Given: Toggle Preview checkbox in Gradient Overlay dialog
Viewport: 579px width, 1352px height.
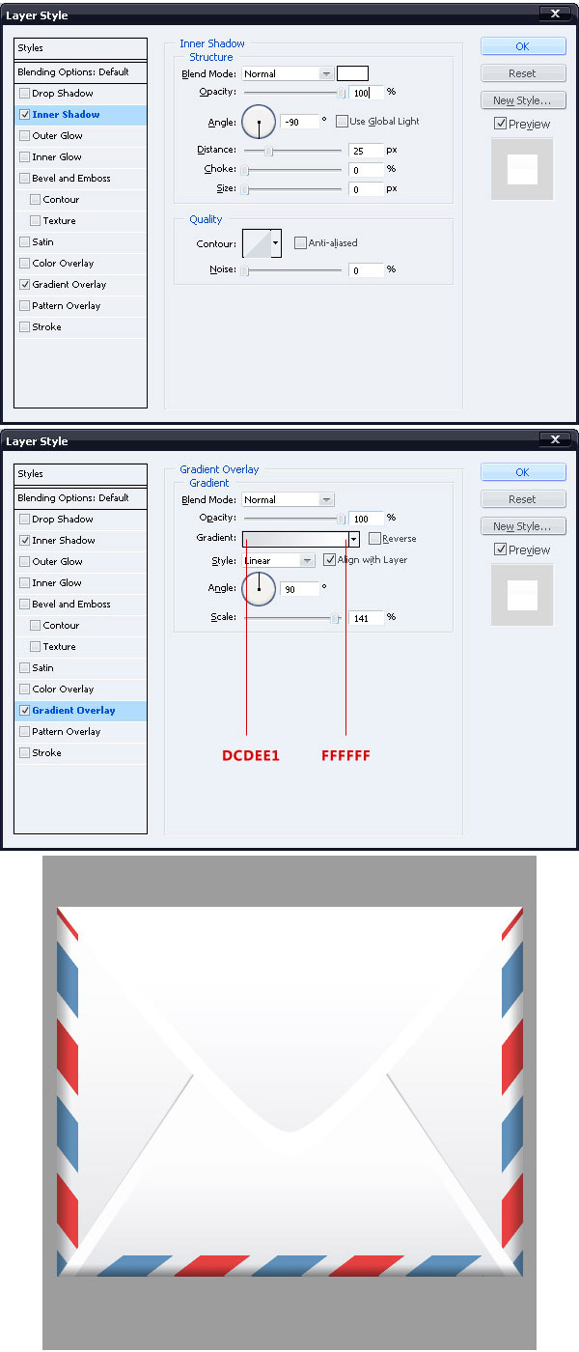Looking at the screenshot, I should click(500, 549).
